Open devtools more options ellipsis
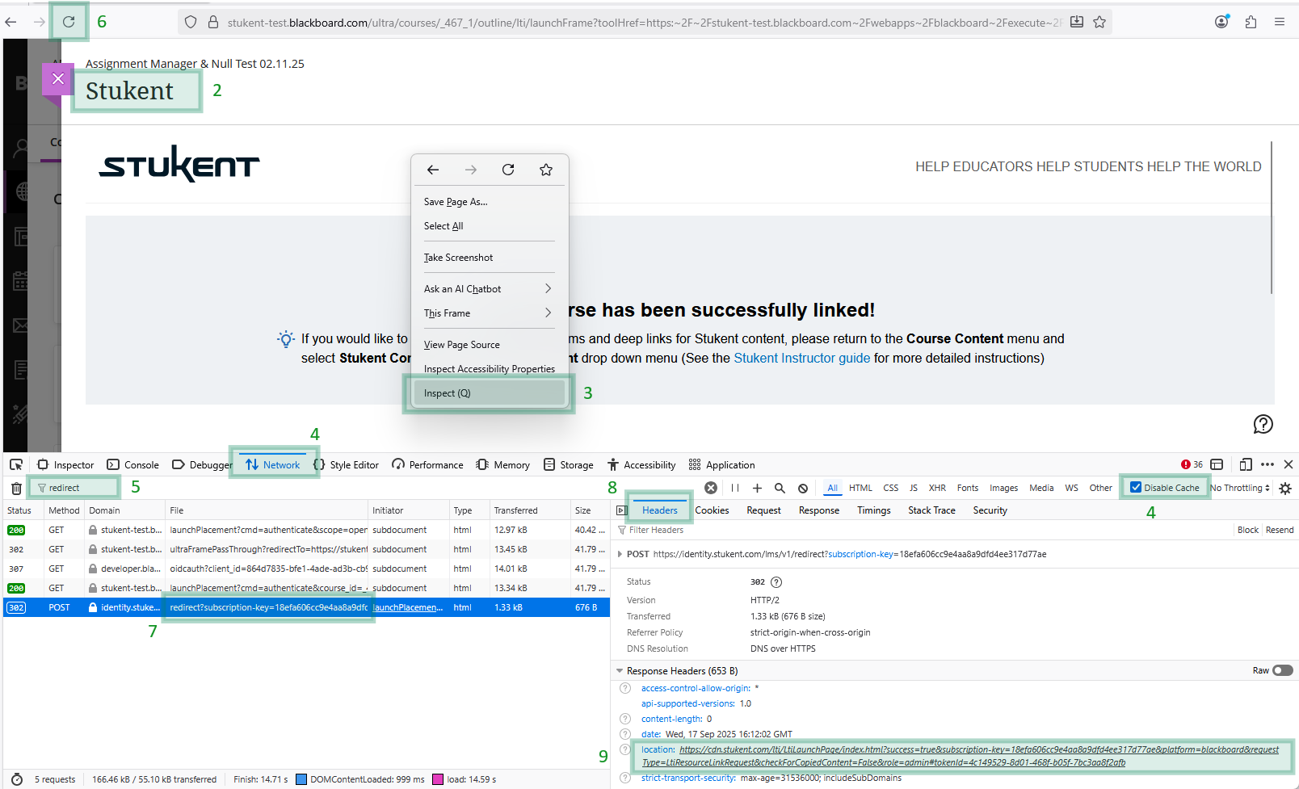 1267,464
